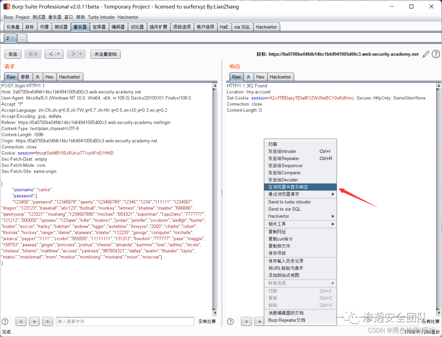Switch to xia SQL tab
442x337 pixels.
[242, 27]
